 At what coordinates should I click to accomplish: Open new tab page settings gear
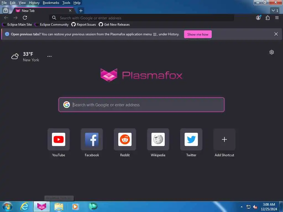(272, 52)
